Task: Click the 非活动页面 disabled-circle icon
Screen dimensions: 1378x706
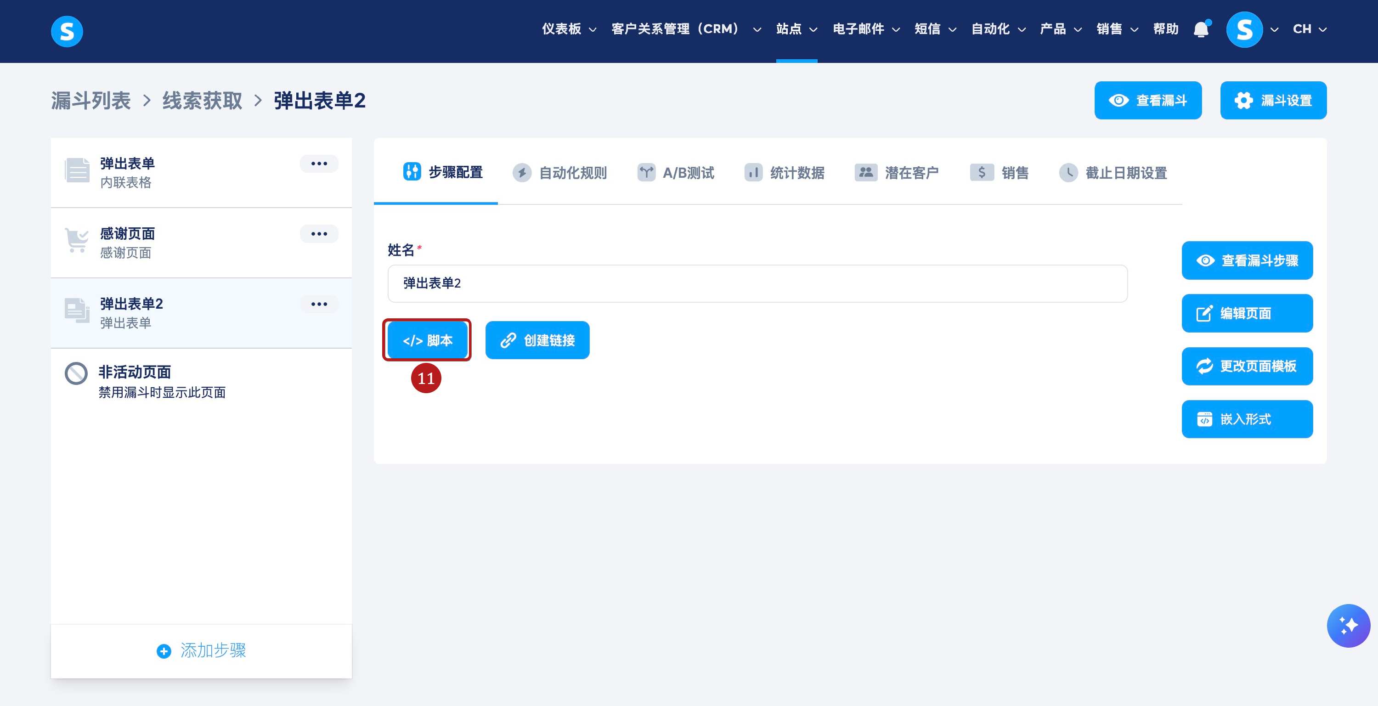Action: click(76, 373)
